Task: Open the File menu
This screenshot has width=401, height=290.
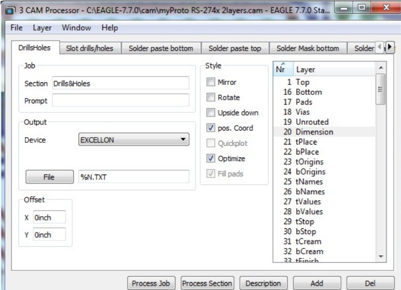Action: pyautogui.click(x=16, y=28)
